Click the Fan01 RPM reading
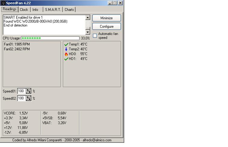Image resolution: width=228 pixels, height=147 pixels. pos(17,44)
